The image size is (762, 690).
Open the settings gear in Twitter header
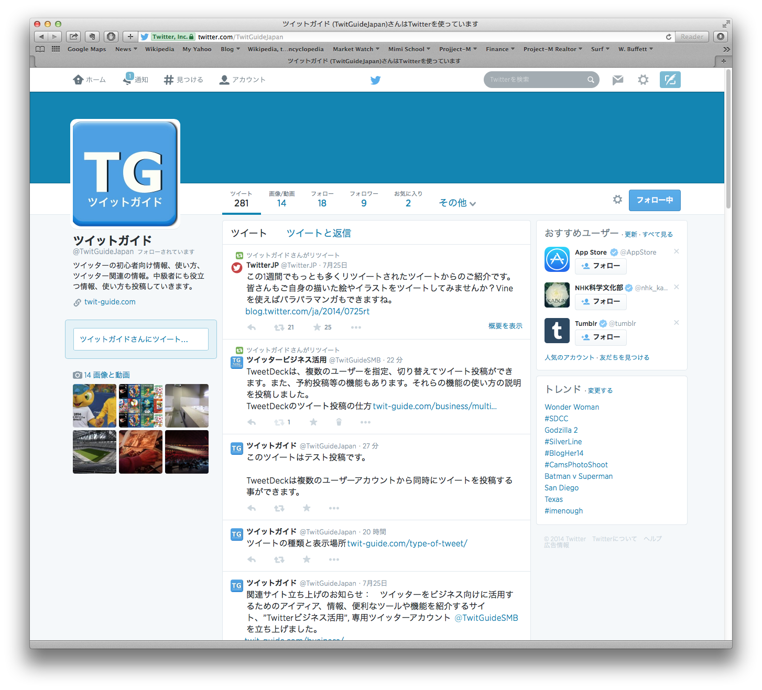point(643,80)
